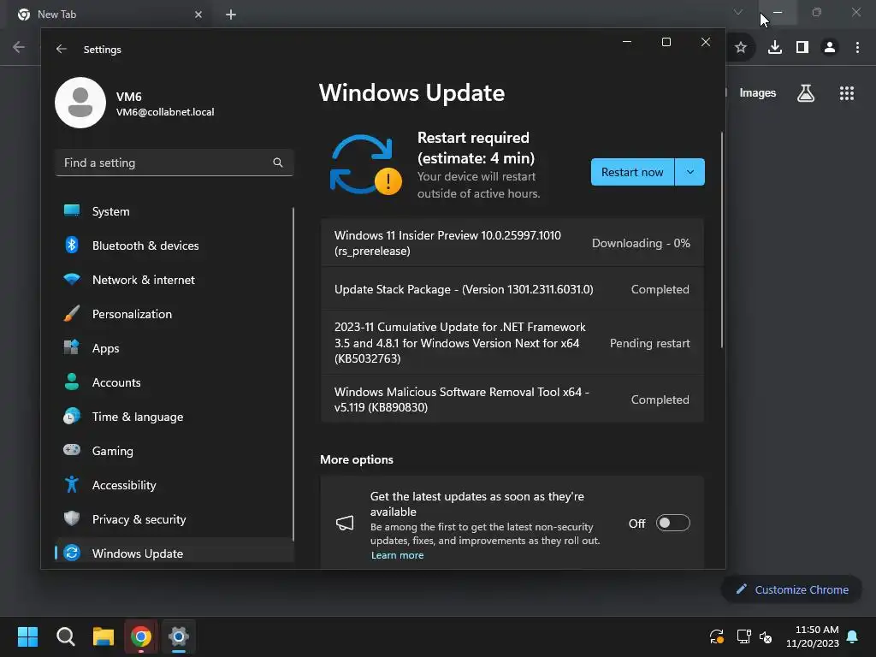
Task: Bookmark page with Chrome star icon
Action: tap(741, 48)
